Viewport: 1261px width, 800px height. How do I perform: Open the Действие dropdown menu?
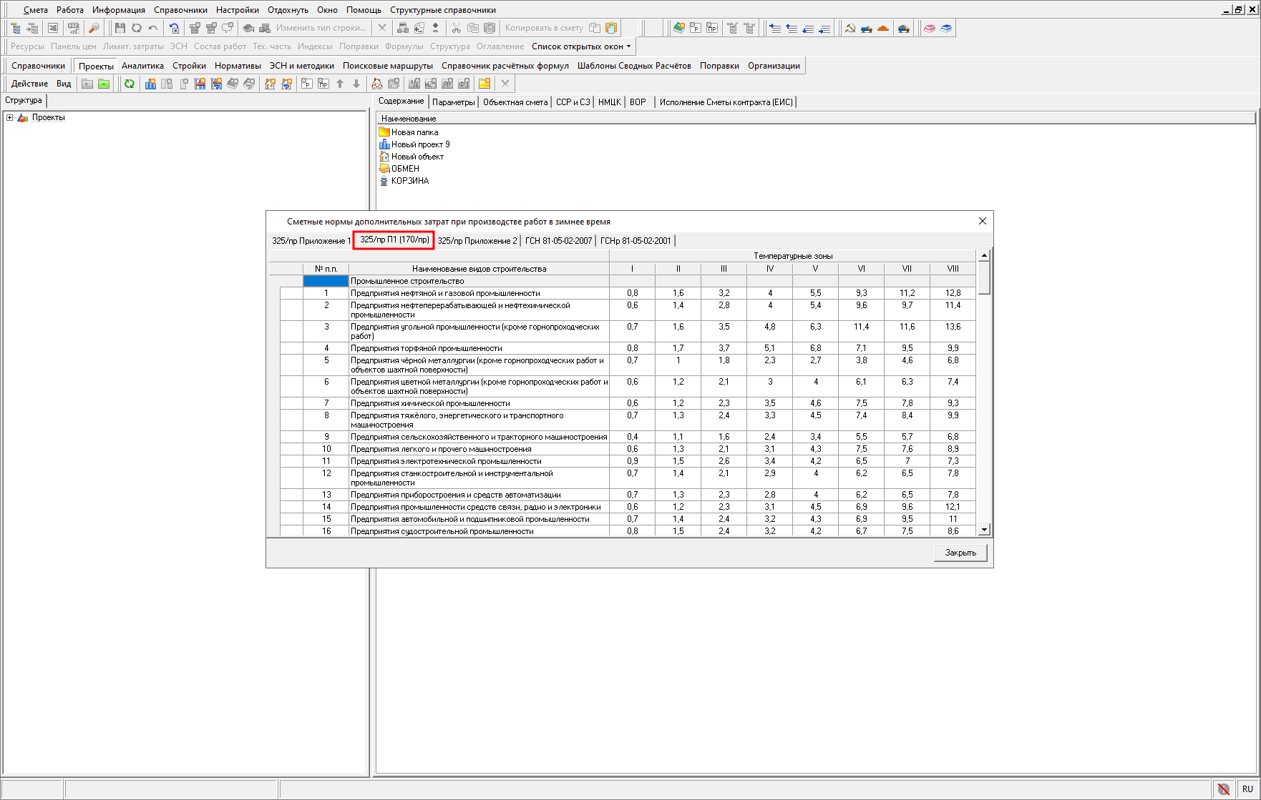pos(29,84)
